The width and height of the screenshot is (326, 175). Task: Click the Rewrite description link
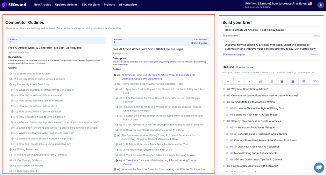click(x=236, y=55)
